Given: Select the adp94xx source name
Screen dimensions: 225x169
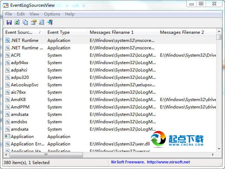Looking at the screenshot, I should [x=19, y=63].
